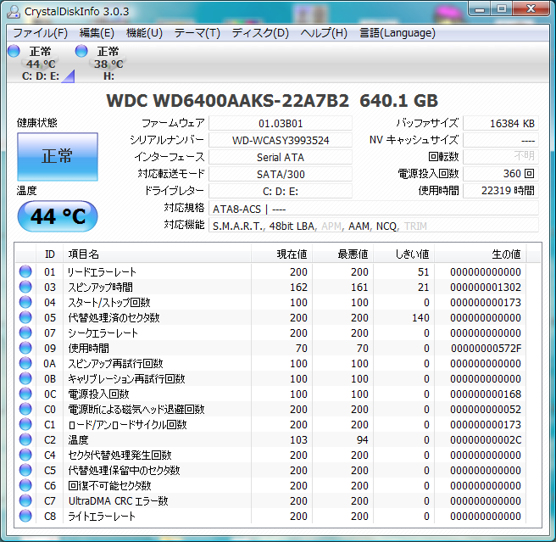Click threshold value 140
556x542 pixels.
click(x=420, y=317)
